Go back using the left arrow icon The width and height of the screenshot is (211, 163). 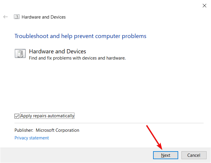[x=6, y=17]
